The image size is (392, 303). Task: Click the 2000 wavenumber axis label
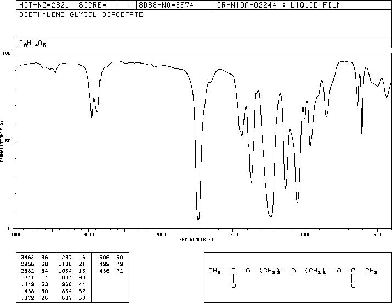coord(161,235)
